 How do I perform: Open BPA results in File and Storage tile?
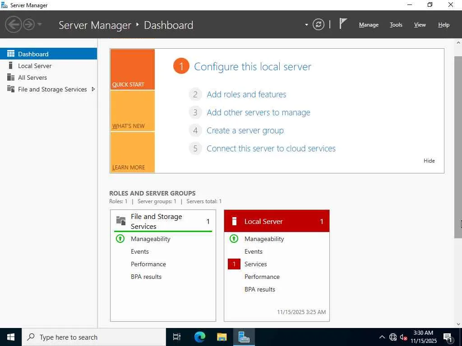click(x=146, y=277)
